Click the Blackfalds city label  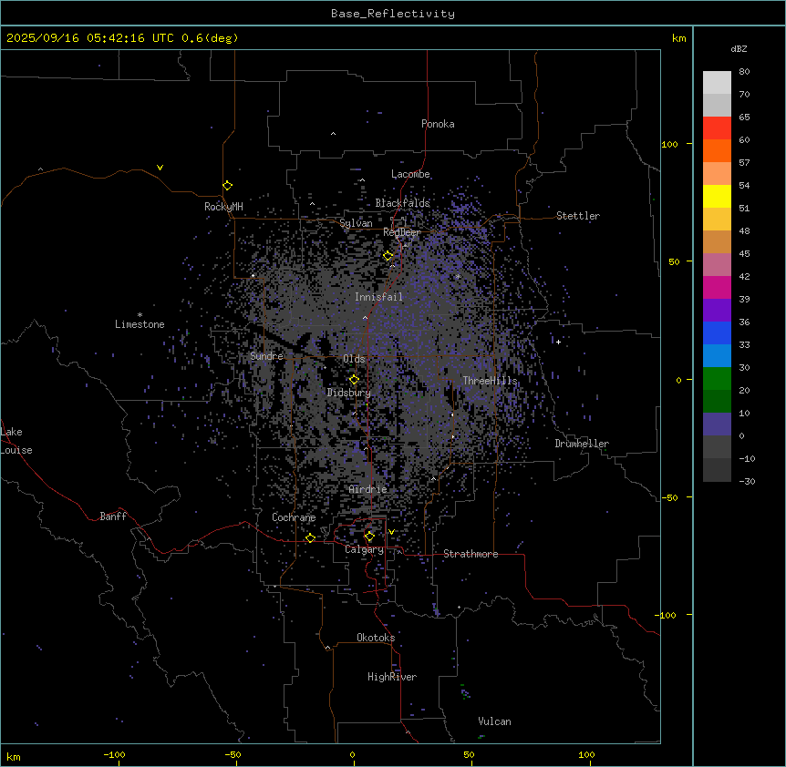402,203
